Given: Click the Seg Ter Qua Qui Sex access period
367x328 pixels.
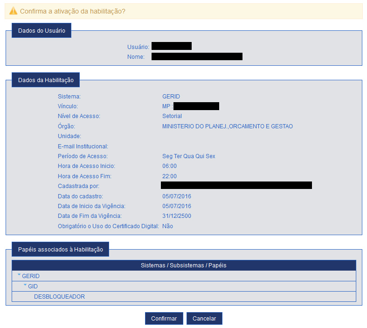Looking at the screenshot, I should [188, 156].
